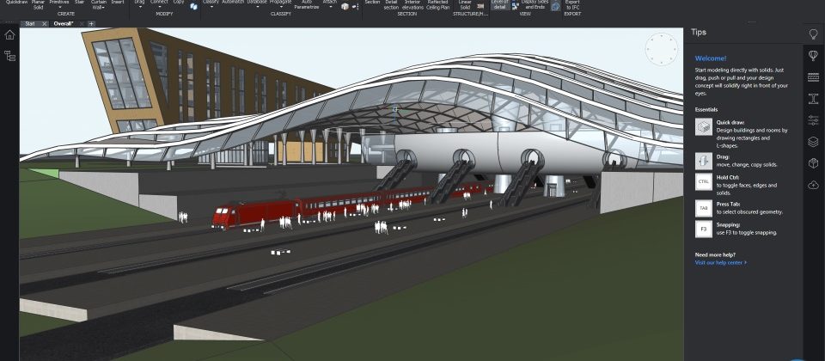Viewport: 825px width, 361px height.
Task: Add a new tab with plus button
Action: [91, 23]
